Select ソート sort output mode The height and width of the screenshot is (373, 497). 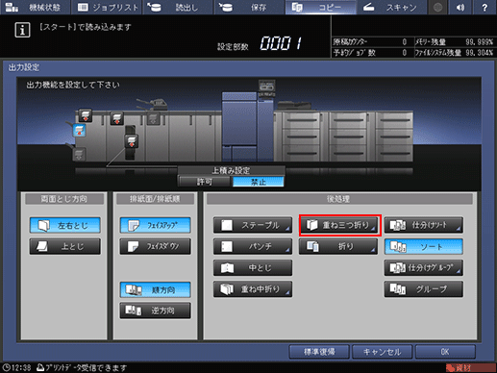(424, 246)
